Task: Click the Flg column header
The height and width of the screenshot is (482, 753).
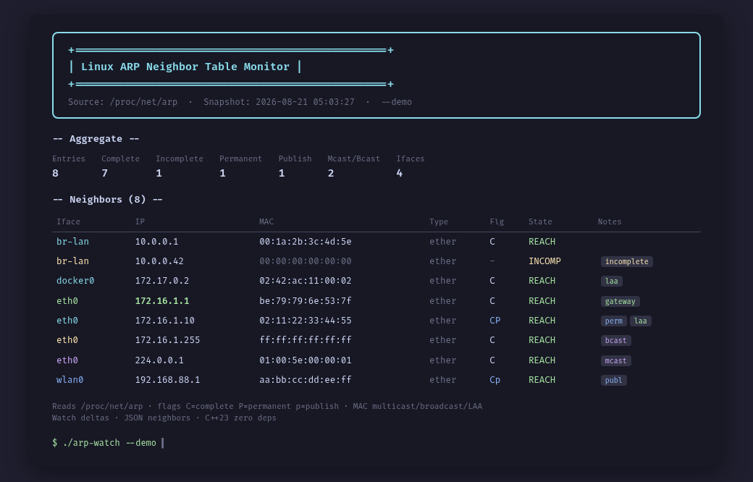Action: (497, 221)
